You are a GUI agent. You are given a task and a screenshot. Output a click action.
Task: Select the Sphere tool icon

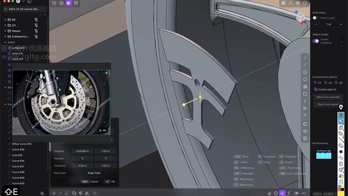click(305, 124)
